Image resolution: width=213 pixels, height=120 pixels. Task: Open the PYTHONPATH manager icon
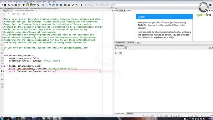click(x=77, y=5)
